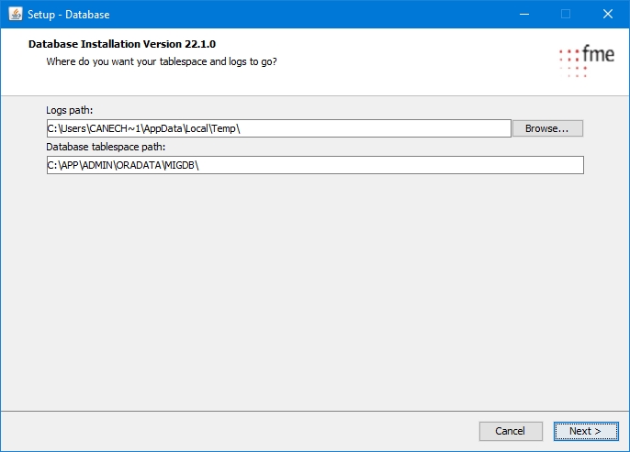Click the Java icon in title bar
This screenshot has width=630, height=452.
click(15, 15)
